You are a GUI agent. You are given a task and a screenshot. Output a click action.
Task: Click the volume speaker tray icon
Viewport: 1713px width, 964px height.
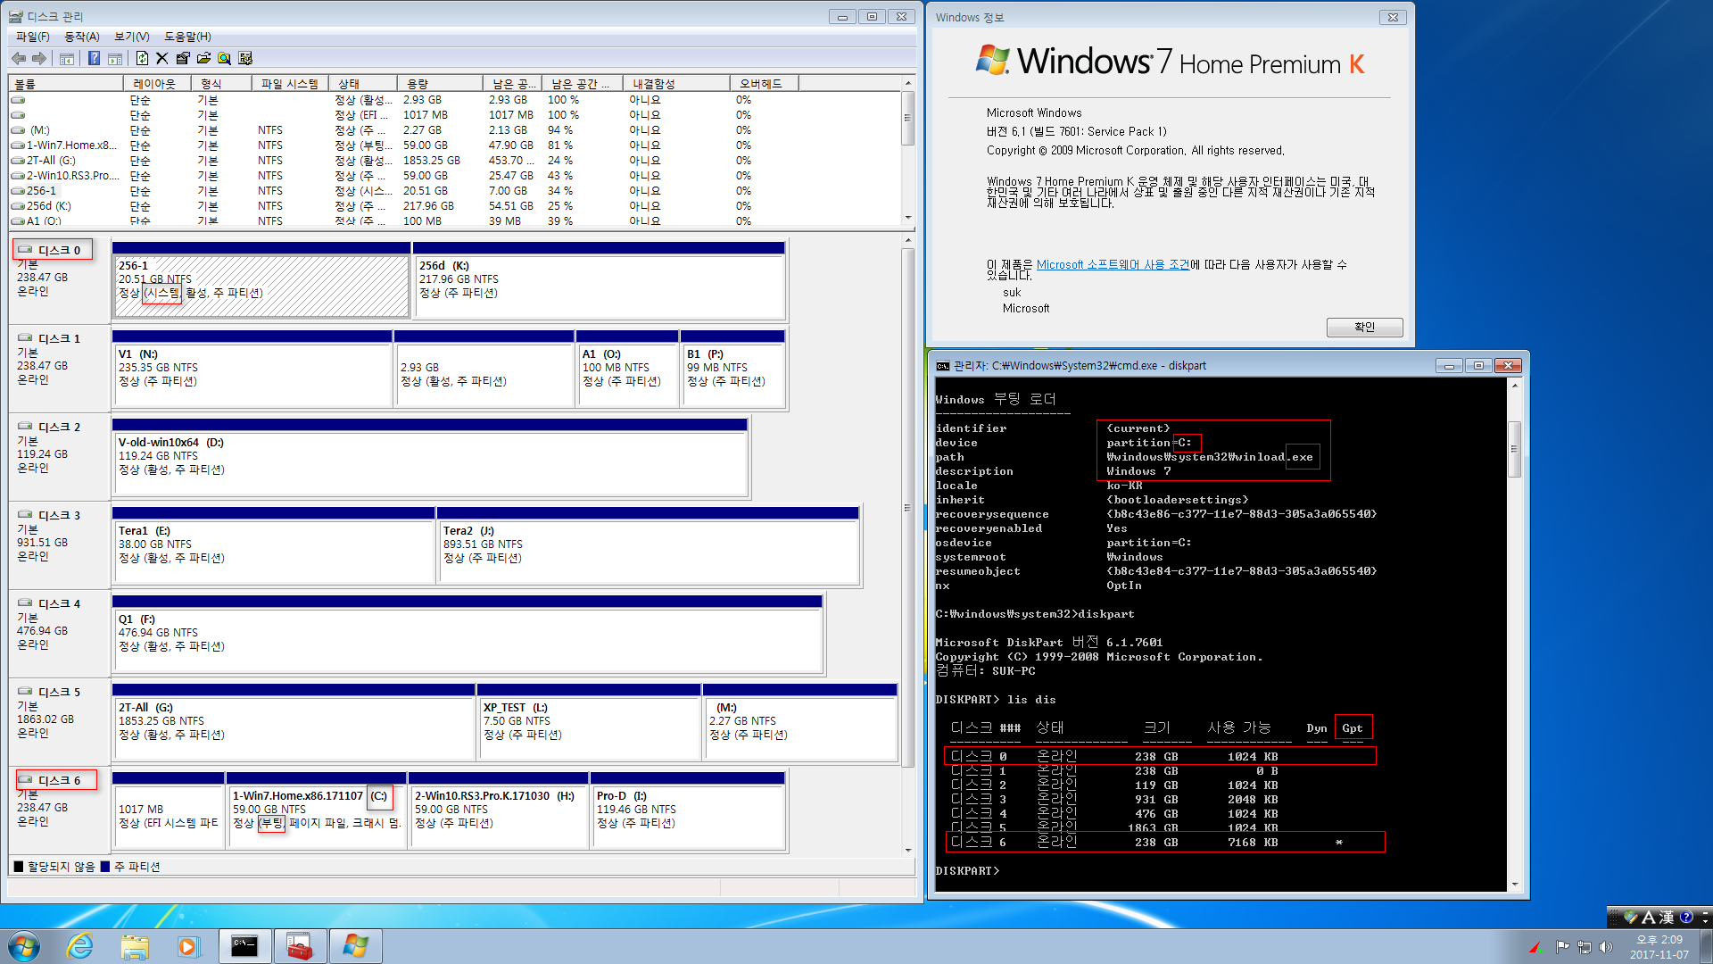pos(1606,947)
